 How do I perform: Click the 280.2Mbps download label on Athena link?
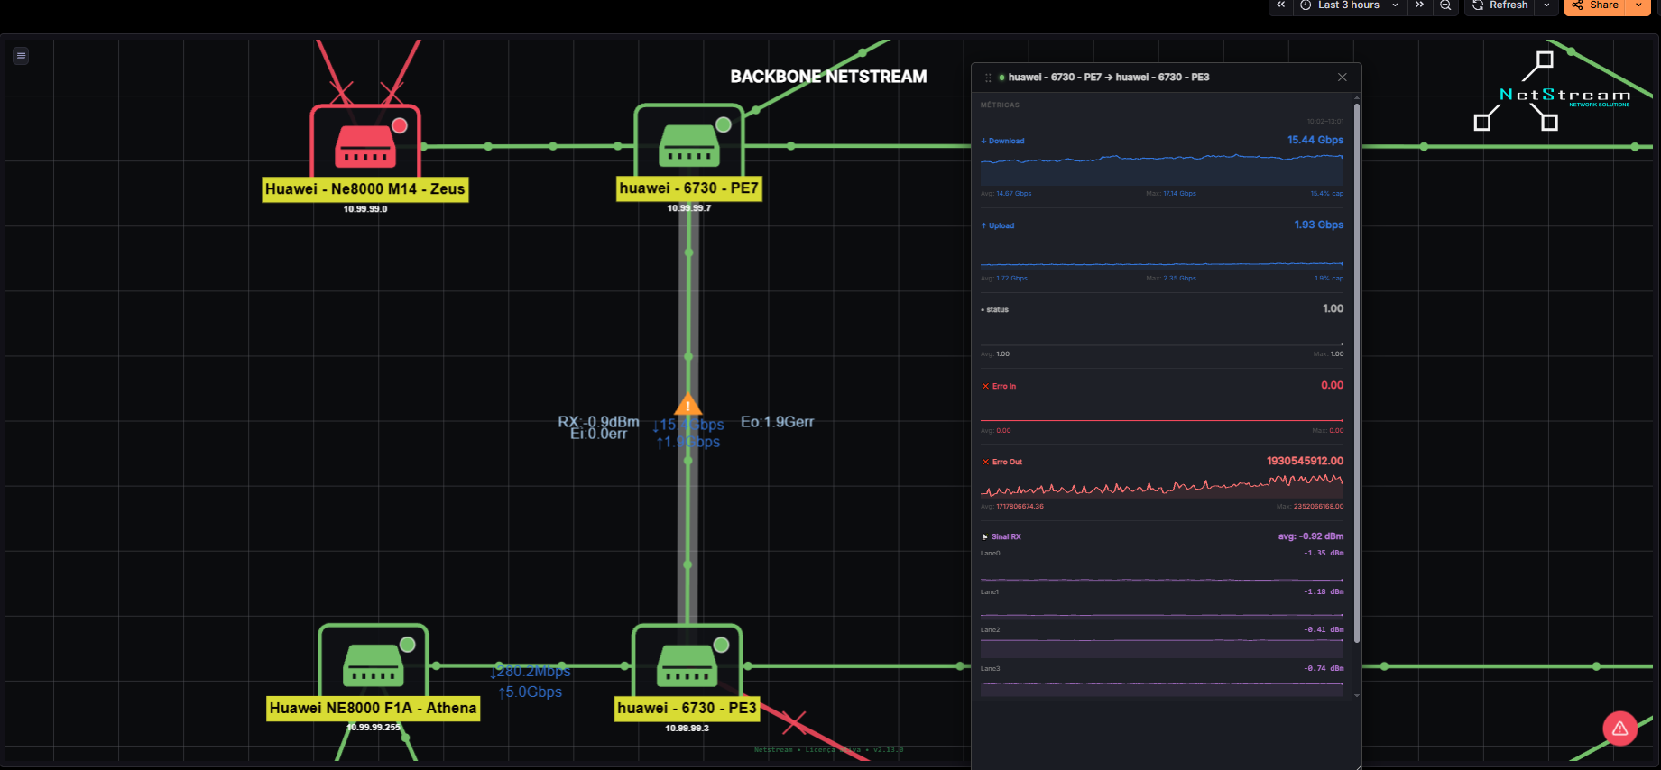[x=531, y=672]
